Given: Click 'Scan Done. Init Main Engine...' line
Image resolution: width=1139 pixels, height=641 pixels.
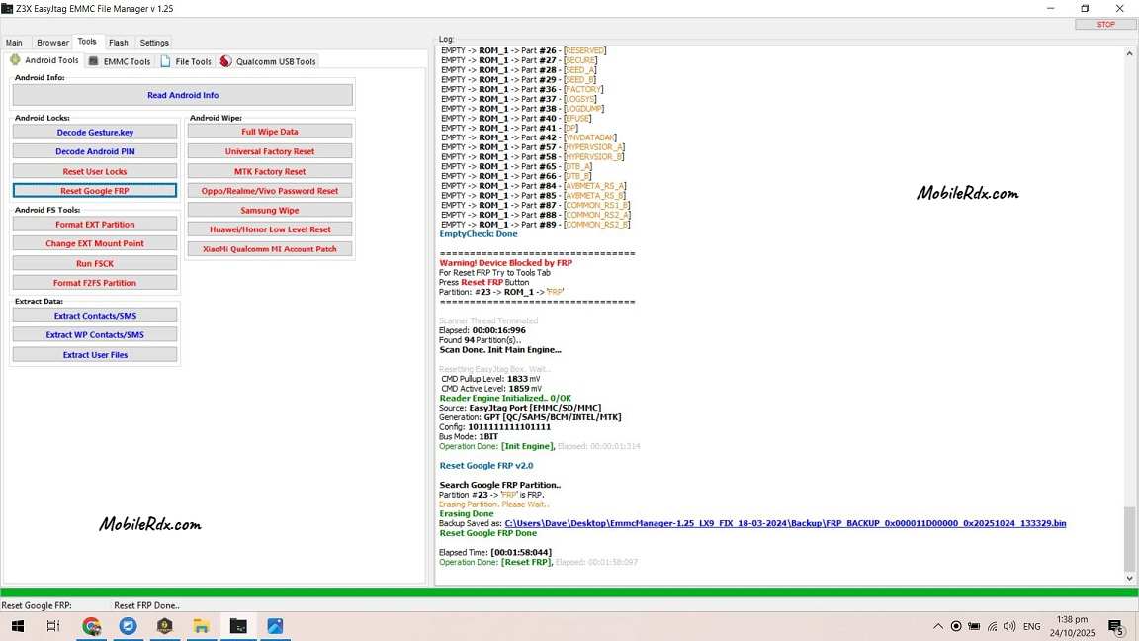Looking at the screenshot, I should [499, 349].
